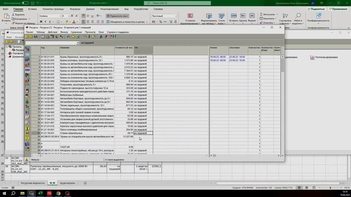Click the Excel zoom slider
351x197 pixels.
click(330, 188)
